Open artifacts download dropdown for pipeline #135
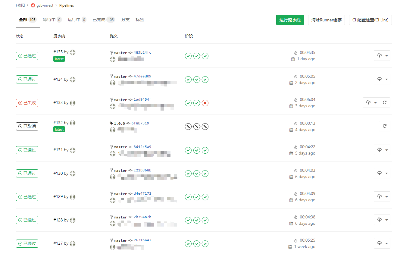Screen dimensions: 400x257 click(382, 56)
